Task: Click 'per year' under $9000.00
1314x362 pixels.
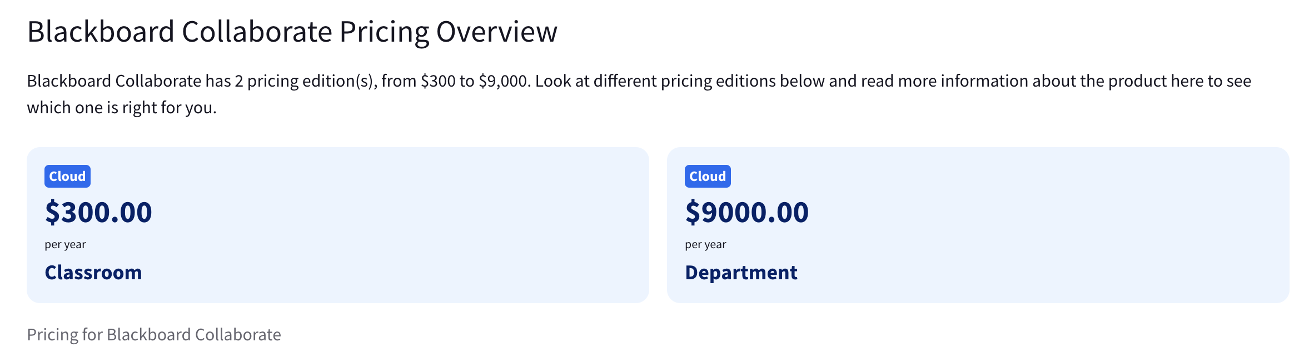Action: [x=705, y=244]
